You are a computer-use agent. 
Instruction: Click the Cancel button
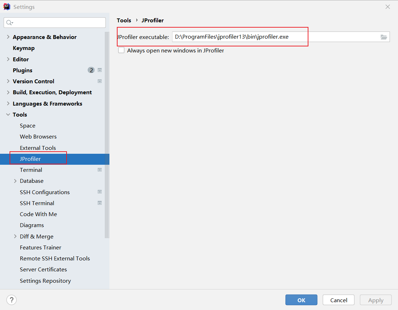pyautogui.click(x=339, y=300)
